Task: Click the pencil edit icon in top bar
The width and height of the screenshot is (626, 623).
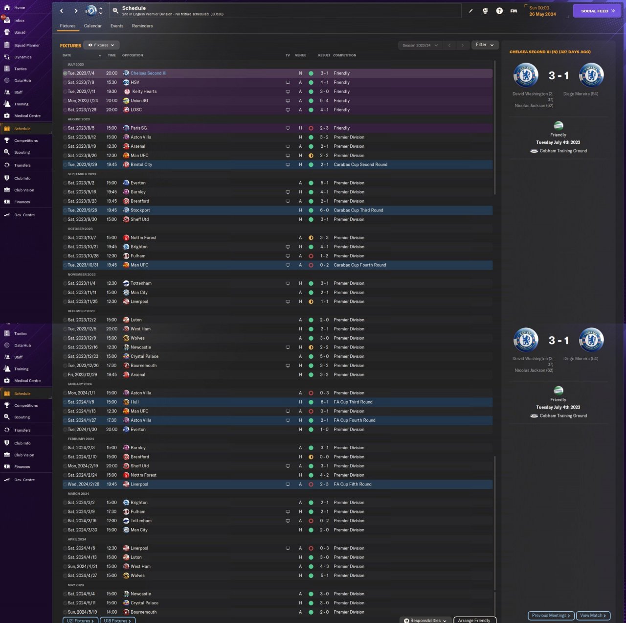Action: [471, 11]
